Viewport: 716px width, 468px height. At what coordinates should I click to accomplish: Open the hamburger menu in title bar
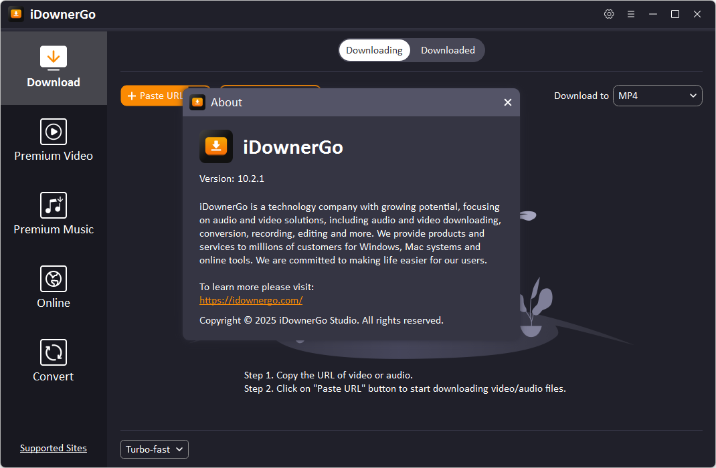tap(630, 14)
